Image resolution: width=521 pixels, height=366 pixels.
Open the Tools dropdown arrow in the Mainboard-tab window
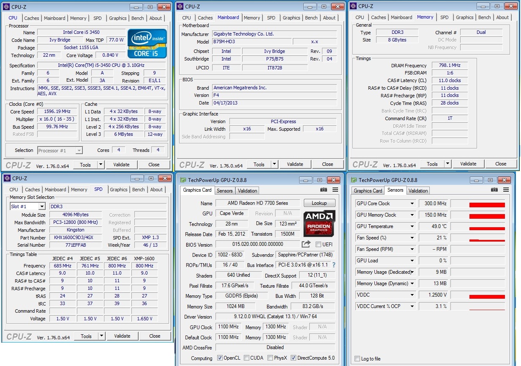pos(274,164)
